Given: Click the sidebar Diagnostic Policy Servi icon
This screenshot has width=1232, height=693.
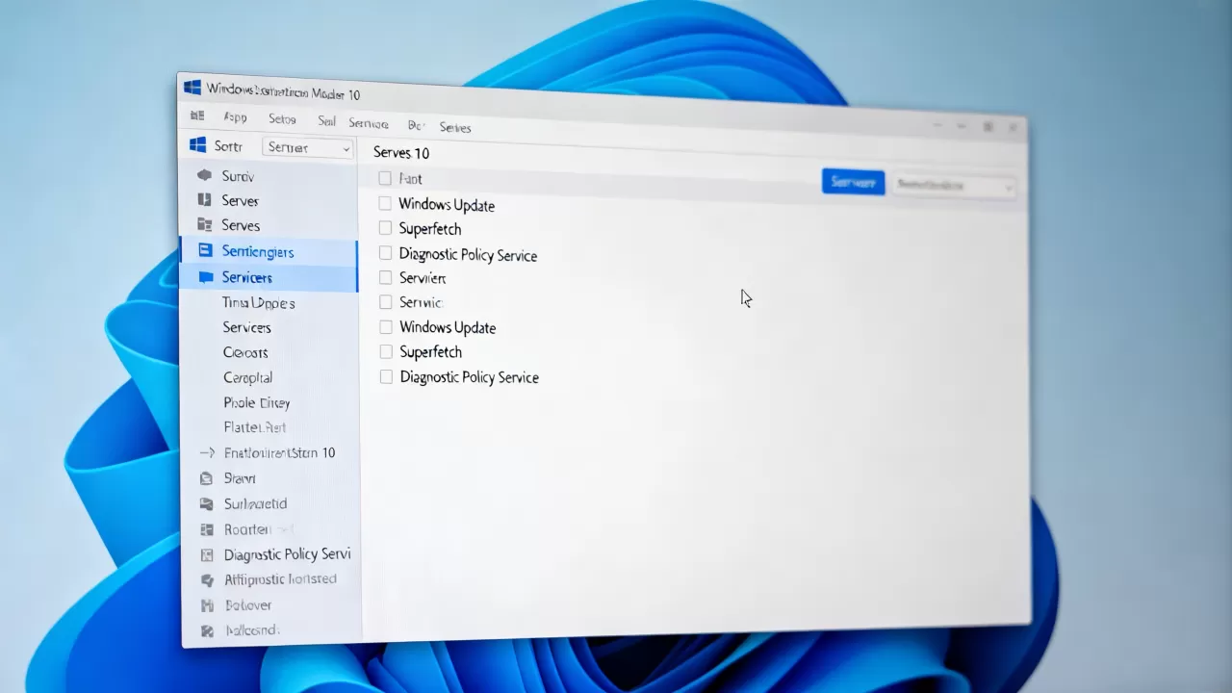Looking at the screenshot, I should click(205, 554).
